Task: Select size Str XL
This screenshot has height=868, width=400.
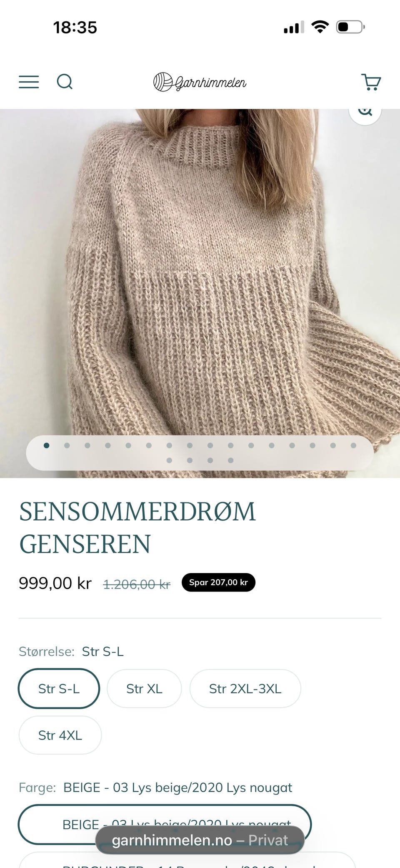Action: pos(144,689)
